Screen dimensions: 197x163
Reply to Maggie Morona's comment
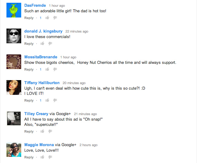click(29, 157)
